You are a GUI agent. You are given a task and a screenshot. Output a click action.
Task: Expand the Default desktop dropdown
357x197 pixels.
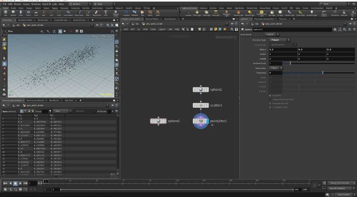tap(80, 4)
